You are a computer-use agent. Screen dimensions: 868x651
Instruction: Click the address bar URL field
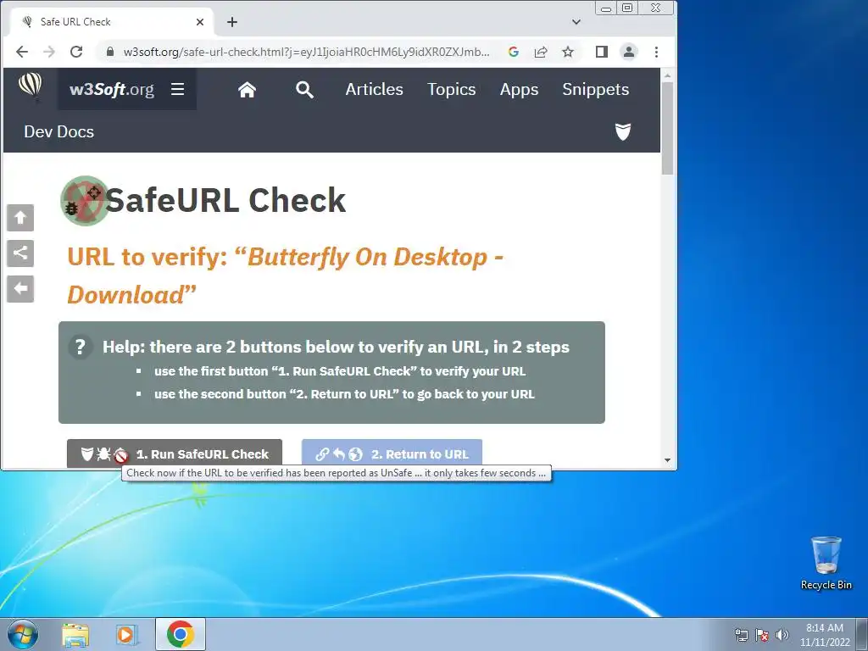(306, 52)
